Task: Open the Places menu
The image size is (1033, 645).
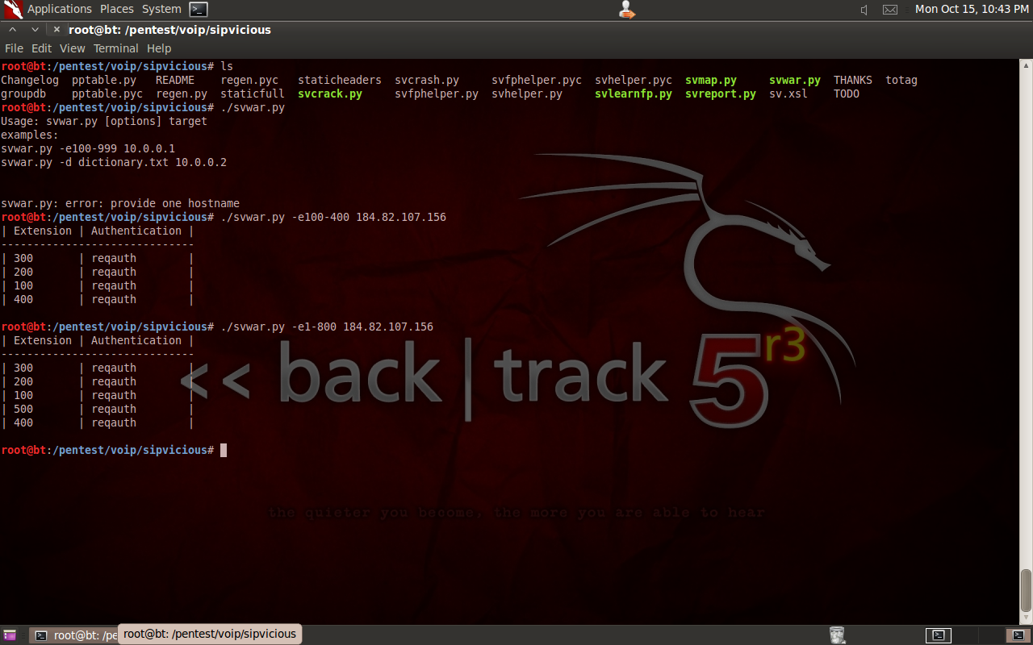Action: [x=117, y=9]
